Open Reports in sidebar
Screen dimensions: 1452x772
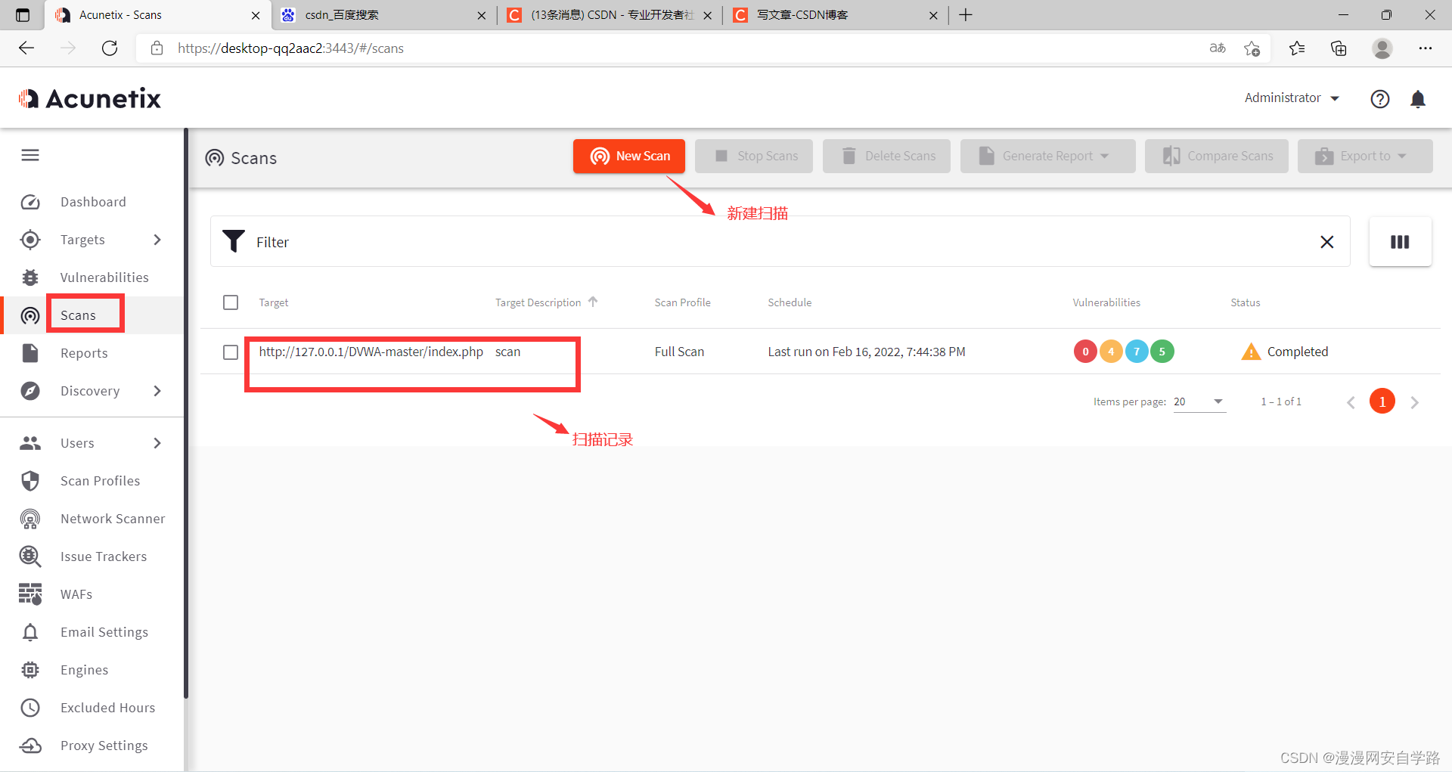[x=84, y=353]
